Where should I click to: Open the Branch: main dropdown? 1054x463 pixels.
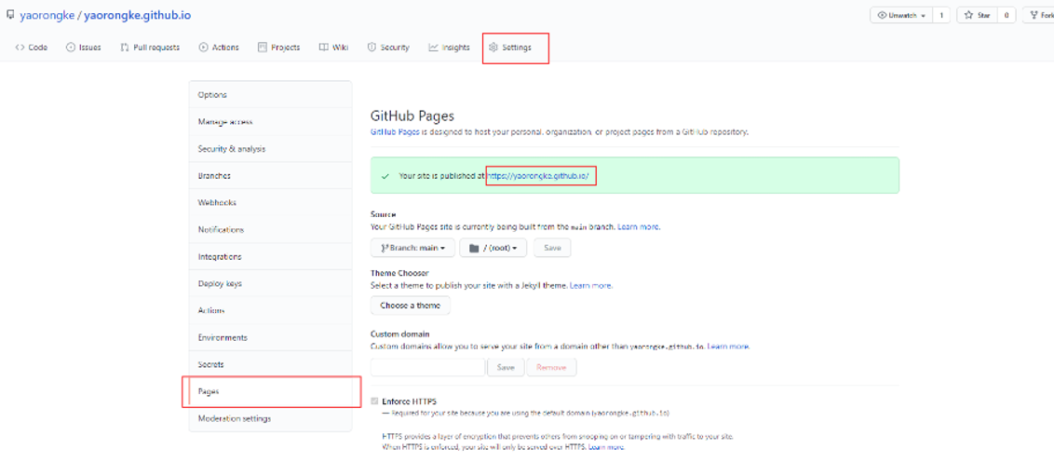[x=412, y=249]
